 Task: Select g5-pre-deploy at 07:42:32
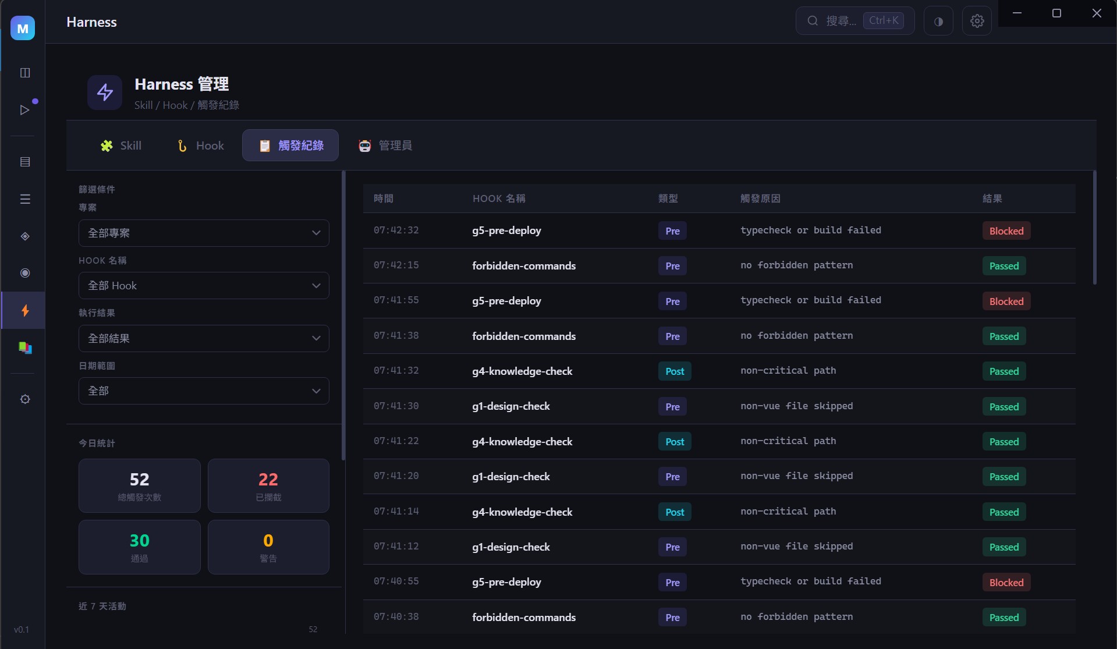pyautogui.click(x=506, y=230)
